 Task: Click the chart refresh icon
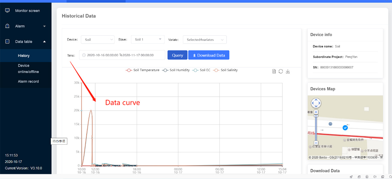(x=281, y=71)
